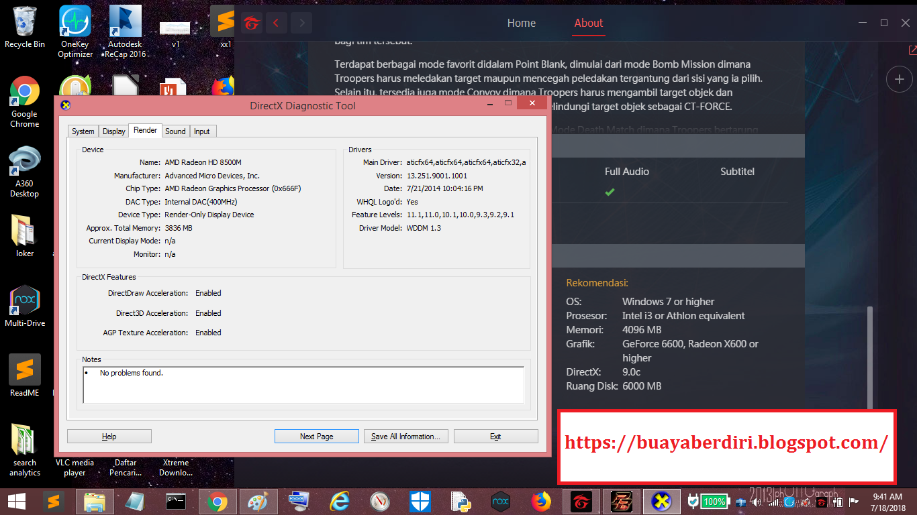Open Sublime Text from the taskbar
Image resolution: width=917 pixels, height=515 pixels.
54,501
